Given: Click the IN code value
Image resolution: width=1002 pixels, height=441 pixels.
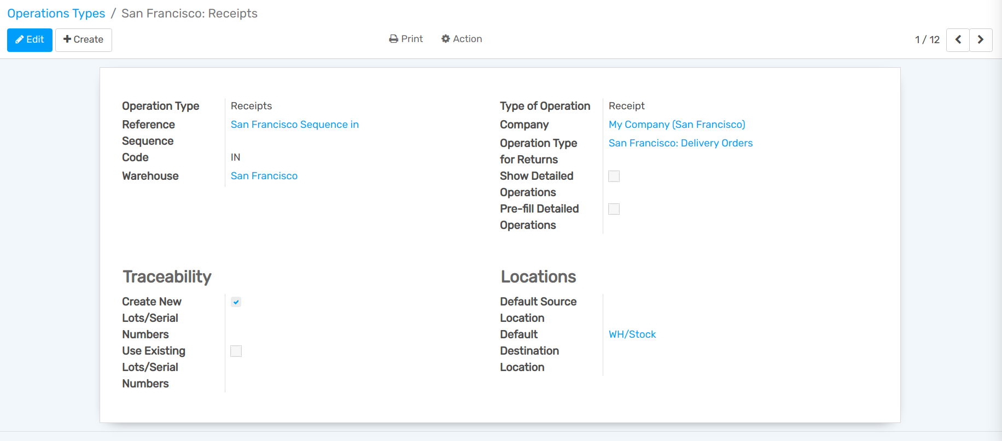Looking at the screenshot, I should point(235,157).
